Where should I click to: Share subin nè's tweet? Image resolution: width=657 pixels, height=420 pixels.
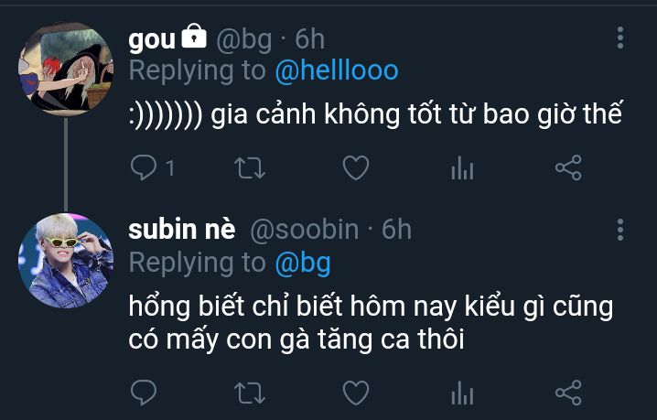point(568,393)
